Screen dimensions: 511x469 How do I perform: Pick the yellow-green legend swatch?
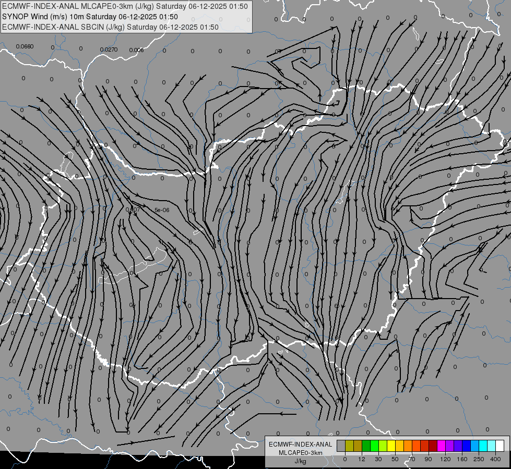(383, 446)
